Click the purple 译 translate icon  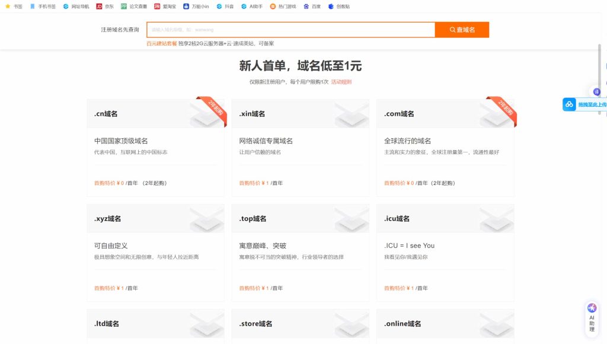[x=596, y=92]
